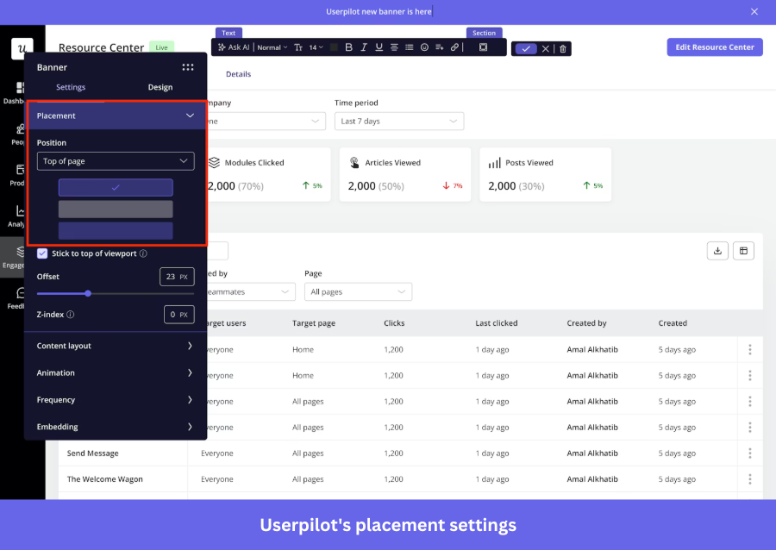Click the Ask AI sparkle button
776x550 pixels.
click(x=234, y=47)
